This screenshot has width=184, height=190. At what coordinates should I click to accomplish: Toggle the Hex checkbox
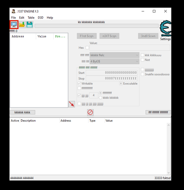87,48
